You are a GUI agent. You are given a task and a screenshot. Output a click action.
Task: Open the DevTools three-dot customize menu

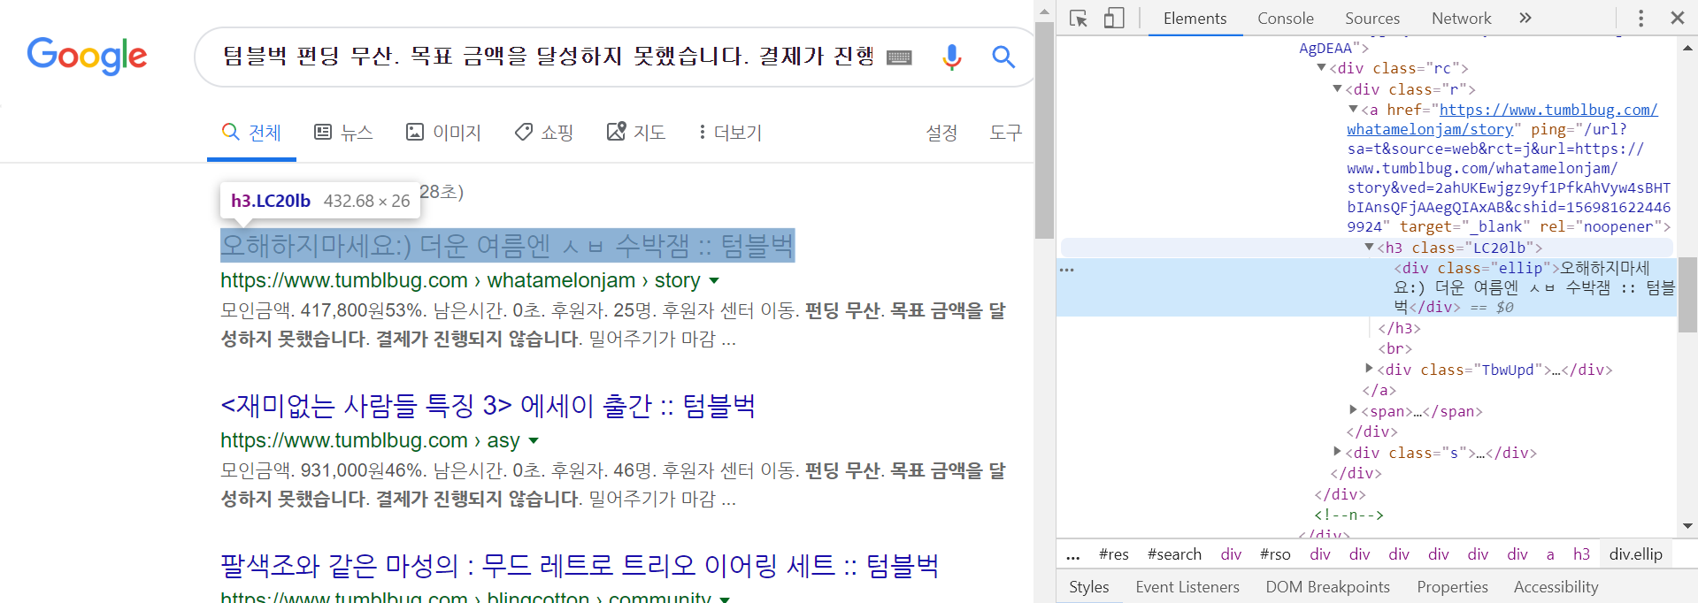click(x=1640, y=19)
